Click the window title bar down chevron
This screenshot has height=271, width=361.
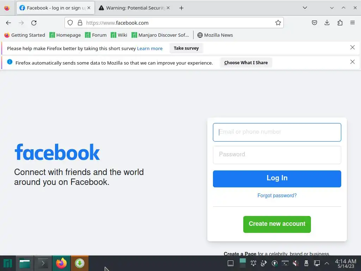point(332,8)
